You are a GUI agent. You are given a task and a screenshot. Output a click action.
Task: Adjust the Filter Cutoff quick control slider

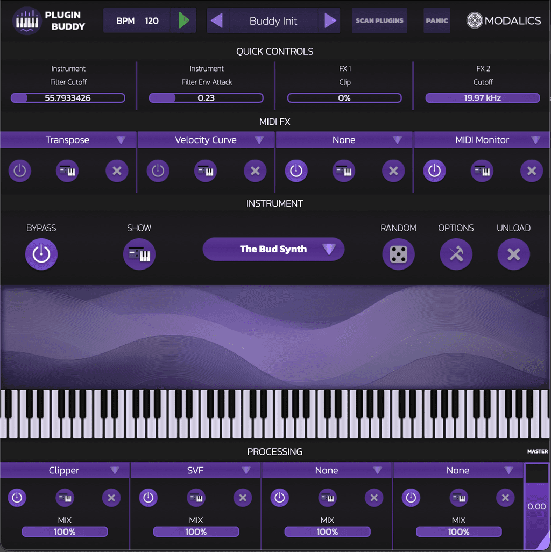pos(68,98)
